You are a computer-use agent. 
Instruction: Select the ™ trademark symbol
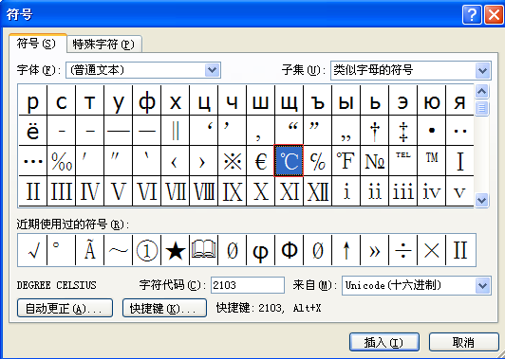tap(431, 161)
